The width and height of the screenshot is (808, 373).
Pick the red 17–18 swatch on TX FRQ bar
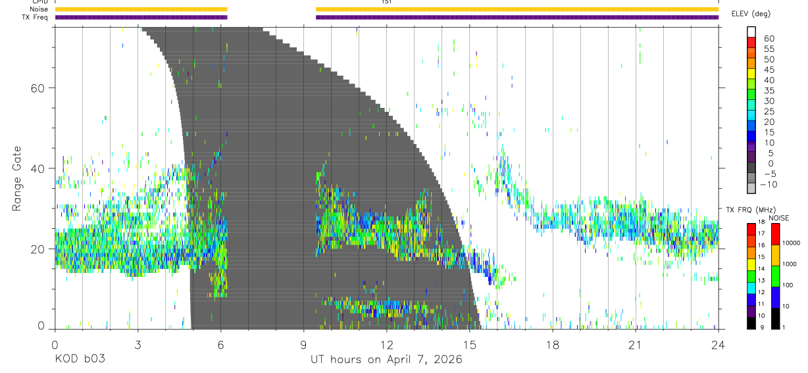[x=751, y=230]
